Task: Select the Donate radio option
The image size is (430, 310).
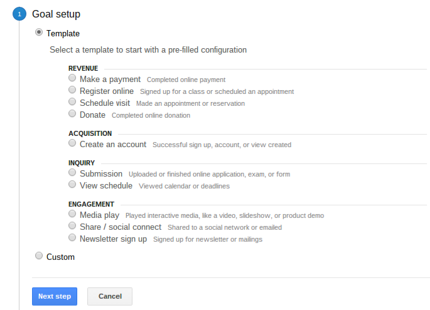Action: 72,113
